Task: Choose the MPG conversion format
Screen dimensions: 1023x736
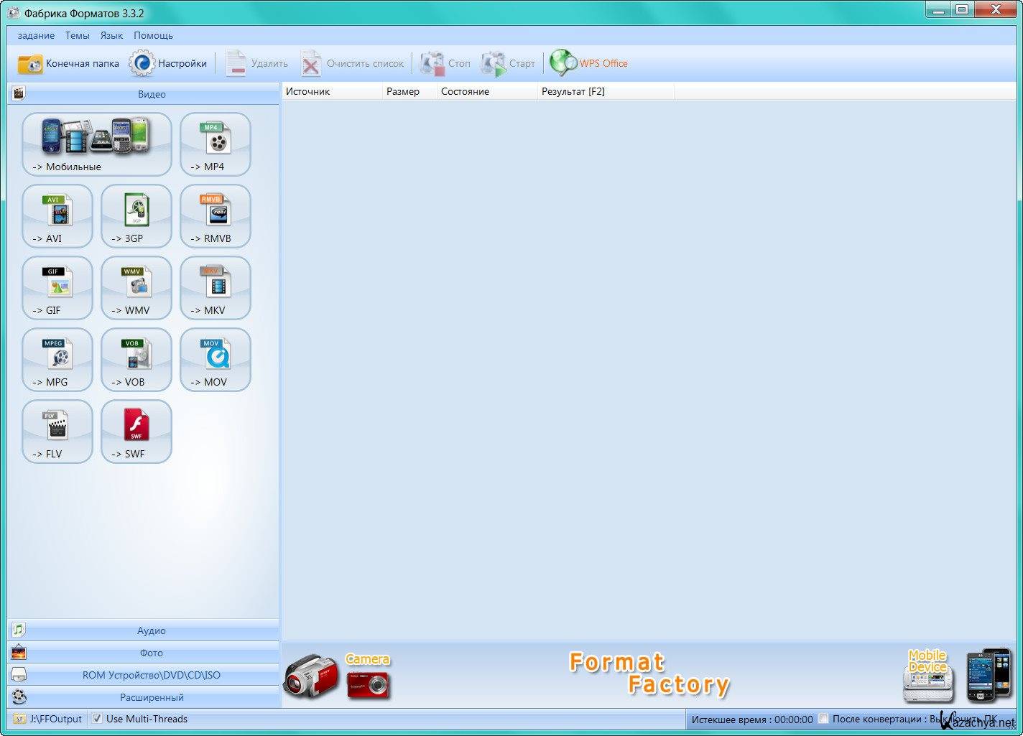Action: point(57,360)
